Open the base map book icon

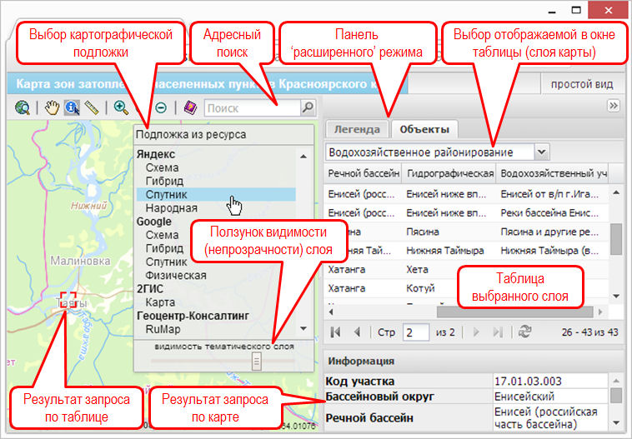[190, 107]
